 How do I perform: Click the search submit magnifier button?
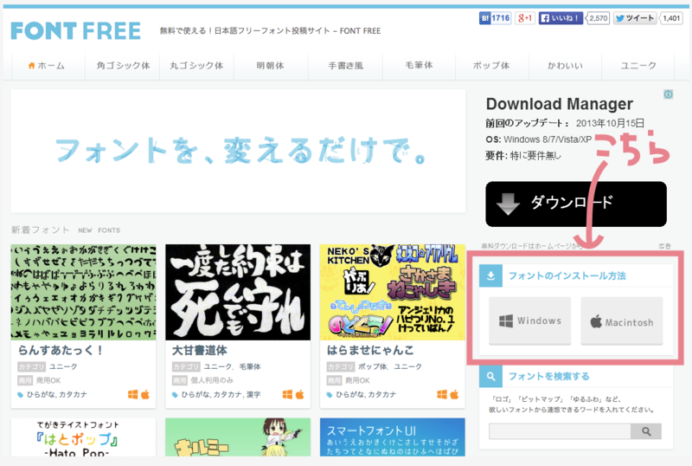(x=646, y=431)
